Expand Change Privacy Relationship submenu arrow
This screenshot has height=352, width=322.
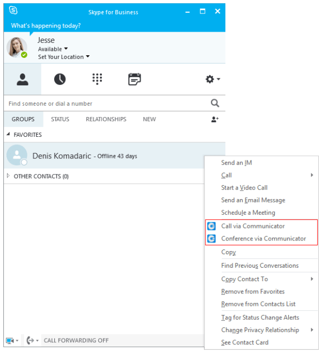click(312, 330)
